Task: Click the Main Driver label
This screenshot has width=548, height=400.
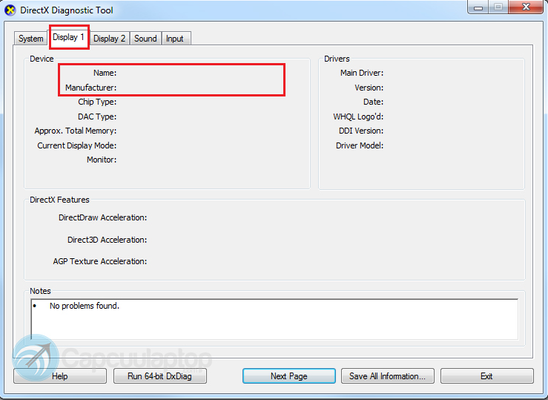Action: click(x=361, y=73)
